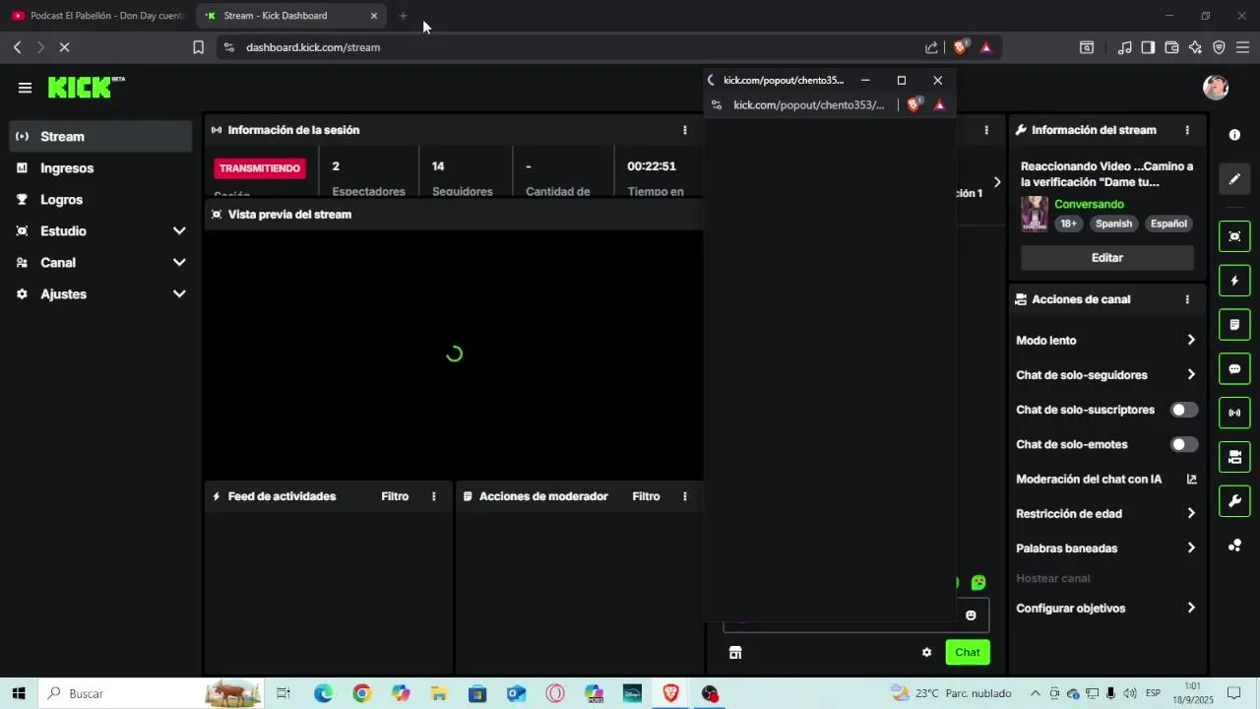Viewport: 1260px width, 709px height.
Task: Toggle Chat de solo-suscriptores switch
Action: 1184,410
